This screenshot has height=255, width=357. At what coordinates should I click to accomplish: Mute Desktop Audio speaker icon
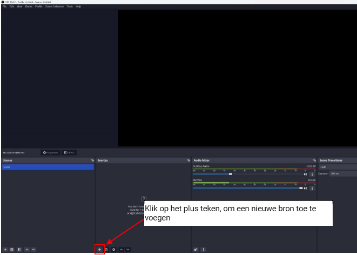point(305,174)
